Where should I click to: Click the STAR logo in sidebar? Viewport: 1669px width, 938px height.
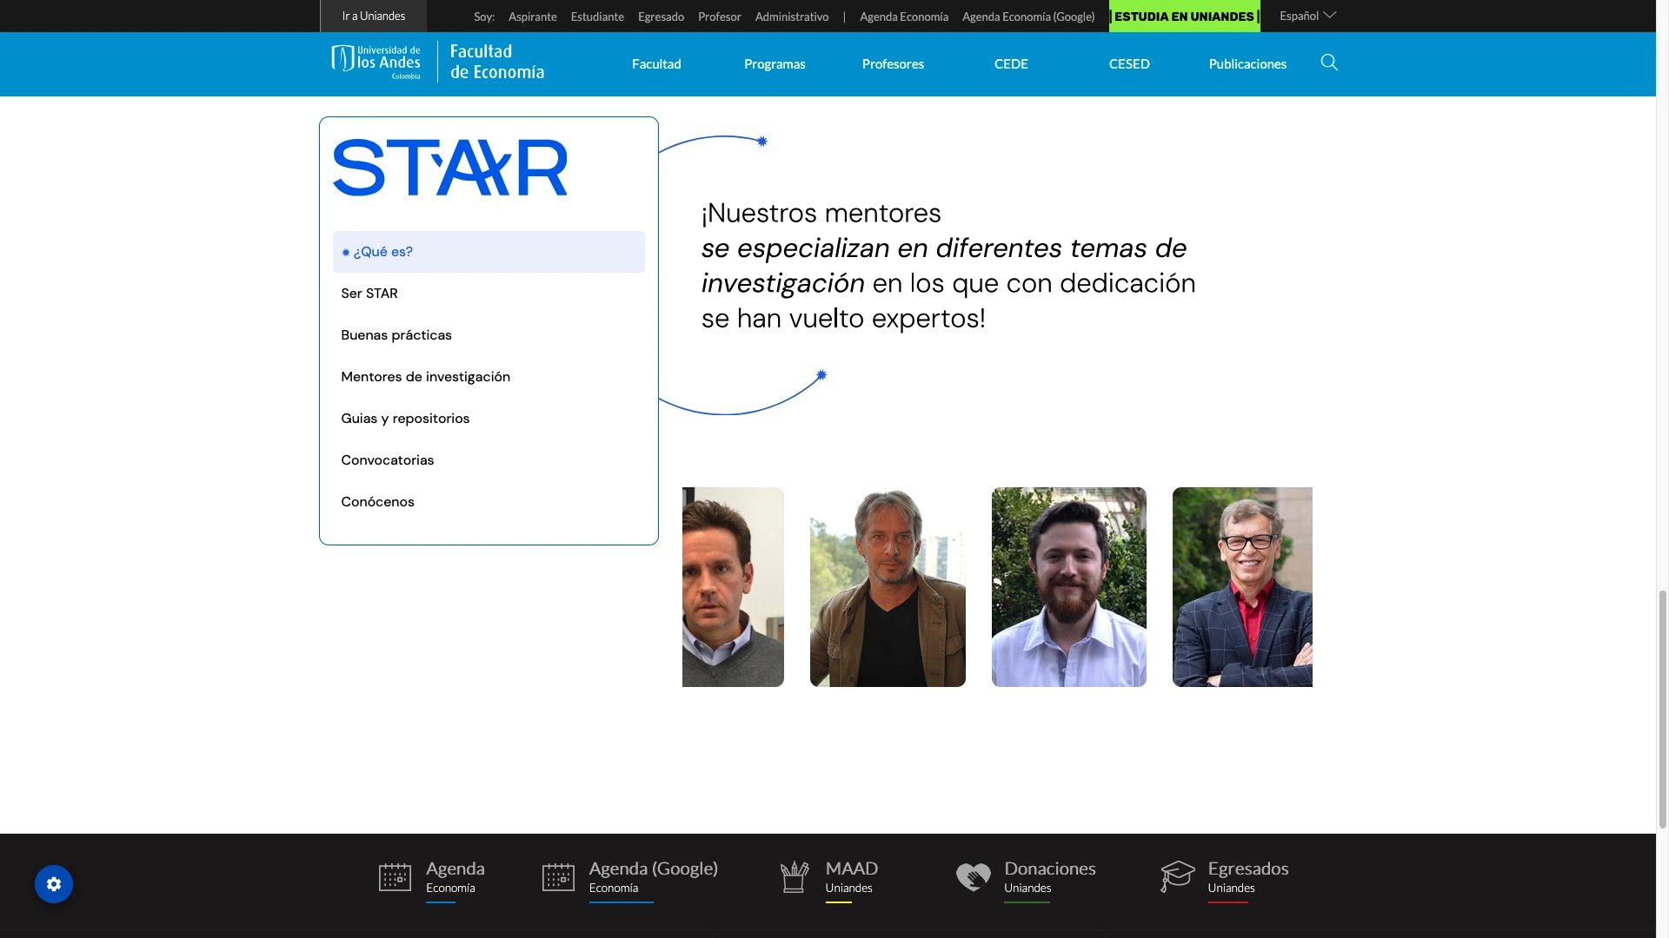coord(449,168)
